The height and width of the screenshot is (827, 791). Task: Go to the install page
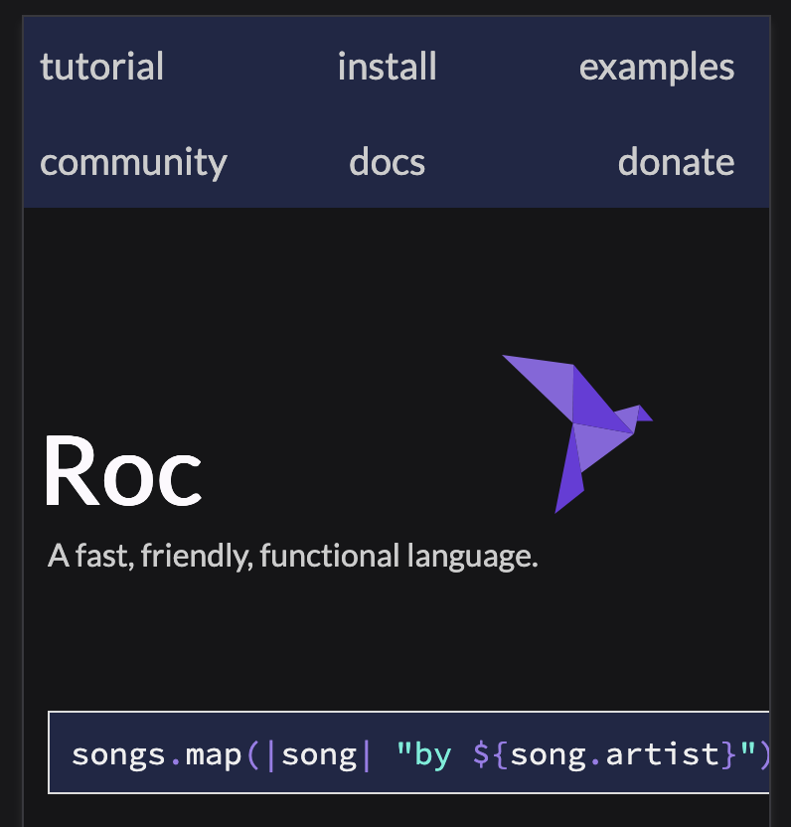tap(388, 67)
